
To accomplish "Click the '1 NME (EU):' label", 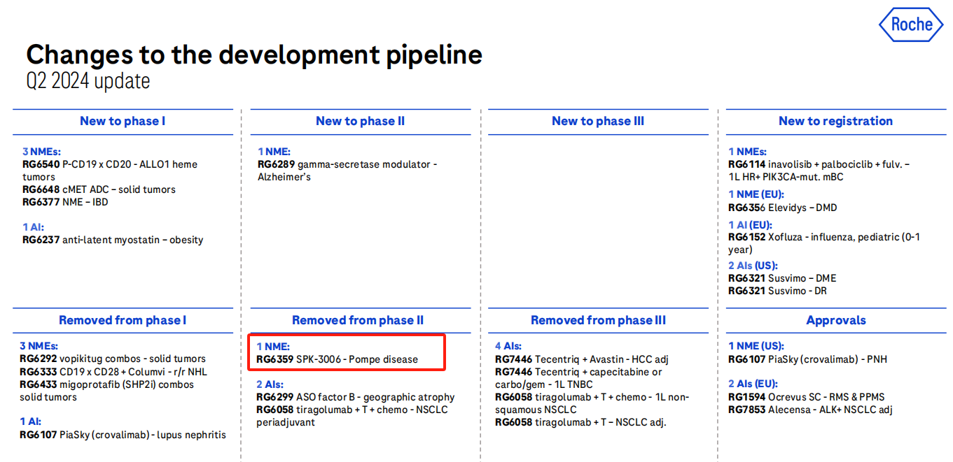I will [756, 194].
